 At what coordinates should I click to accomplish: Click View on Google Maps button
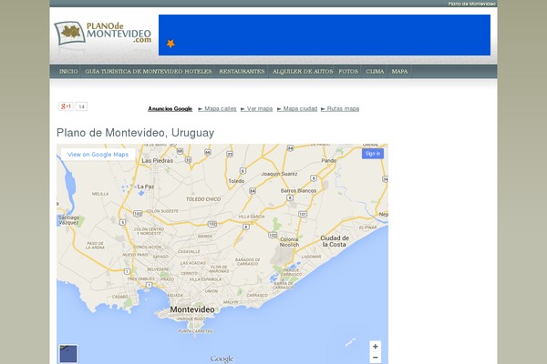tap(98, 155)
